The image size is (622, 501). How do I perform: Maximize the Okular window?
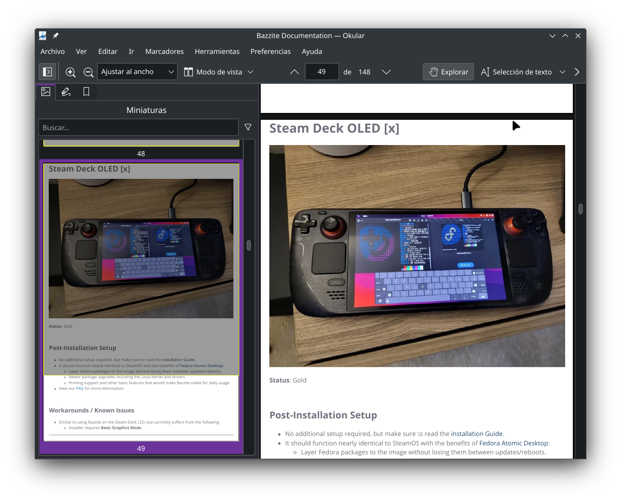[565, 36]
